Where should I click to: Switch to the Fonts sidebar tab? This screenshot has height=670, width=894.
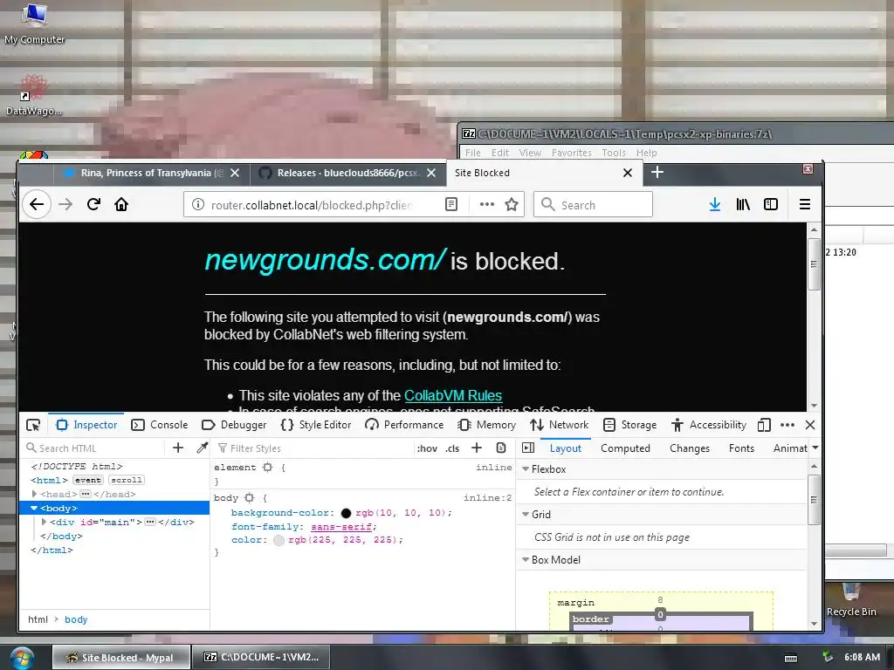[x=741, y=448]
